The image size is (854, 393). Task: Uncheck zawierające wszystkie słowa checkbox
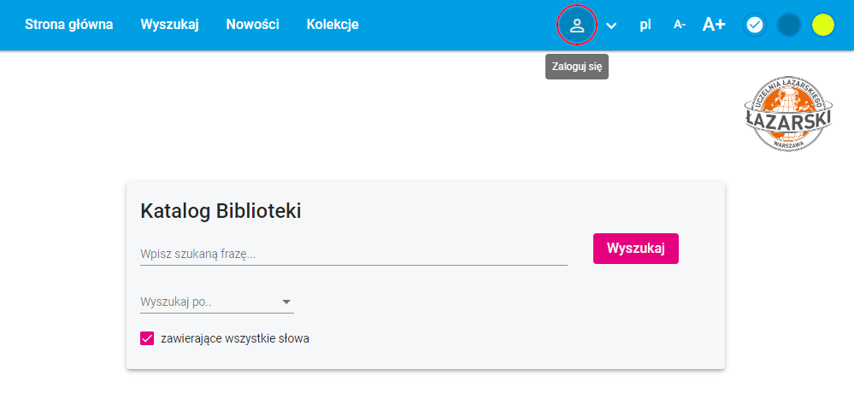[147, 338]
